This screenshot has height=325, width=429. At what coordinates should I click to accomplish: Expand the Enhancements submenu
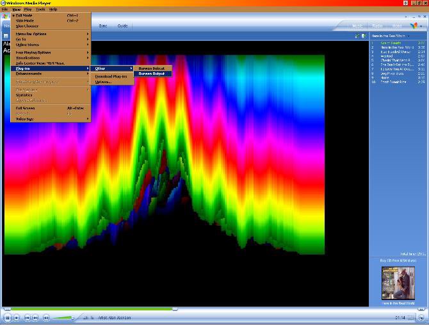coord(51,74)
